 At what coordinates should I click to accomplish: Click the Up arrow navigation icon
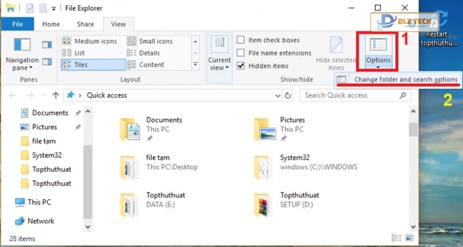[x=56, y=95]
